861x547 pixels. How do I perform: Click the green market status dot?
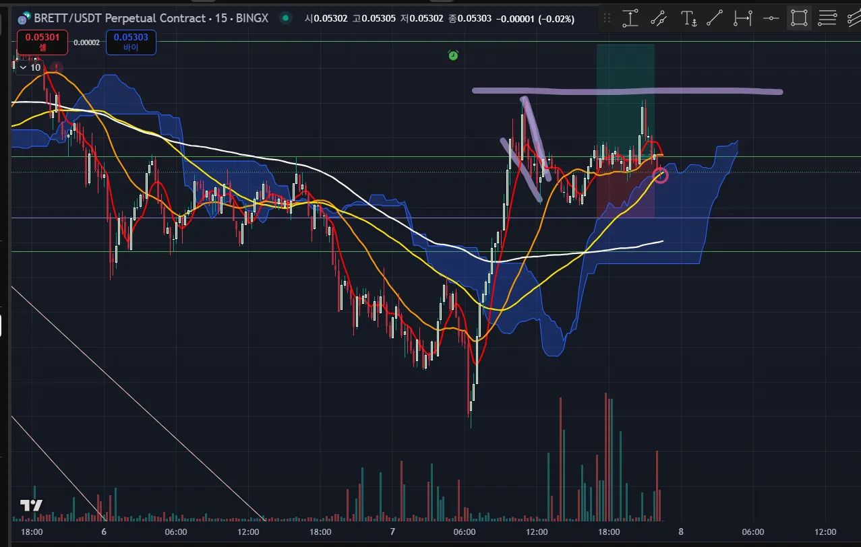(286, 18)
